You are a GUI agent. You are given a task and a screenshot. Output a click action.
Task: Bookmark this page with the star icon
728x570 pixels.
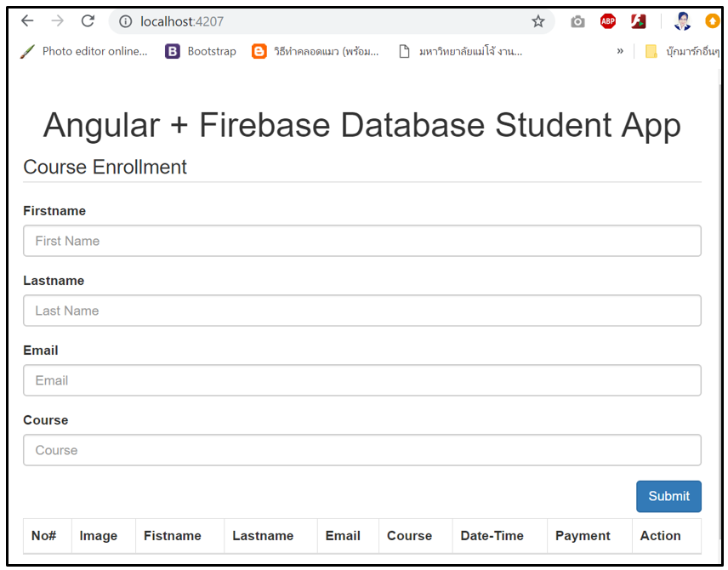click(537, 21)
